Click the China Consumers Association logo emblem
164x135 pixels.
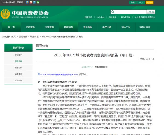point(5,14)
